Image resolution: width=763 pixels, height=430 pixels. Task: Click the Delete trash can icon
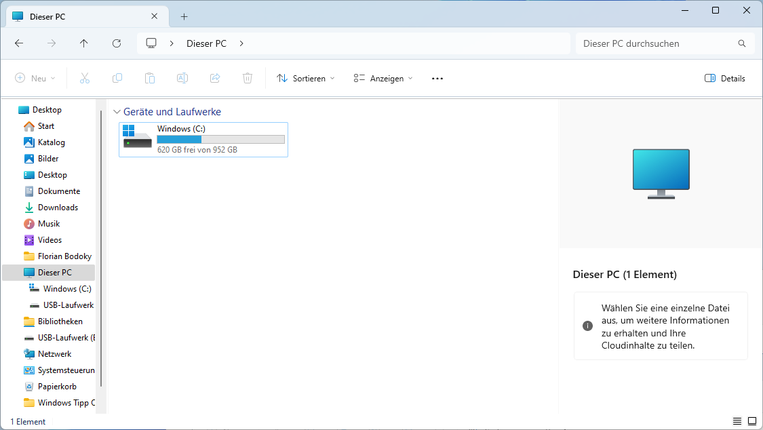(x=248, y=78)
